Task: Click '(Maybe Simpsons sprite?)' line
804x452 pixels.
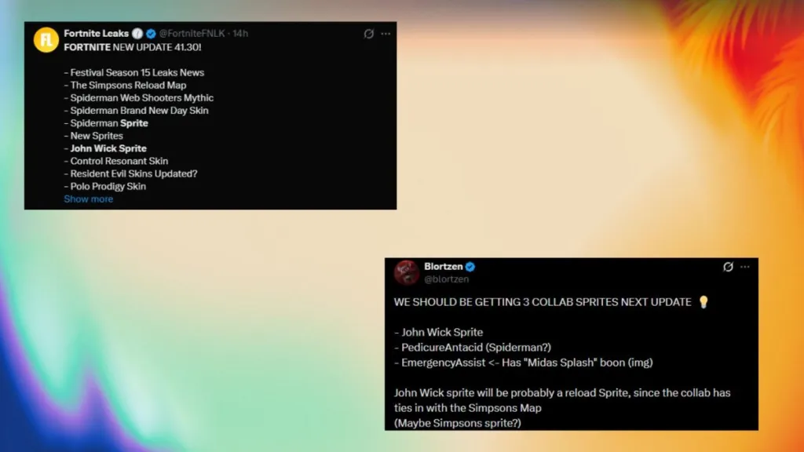Action: click(458, 423)
